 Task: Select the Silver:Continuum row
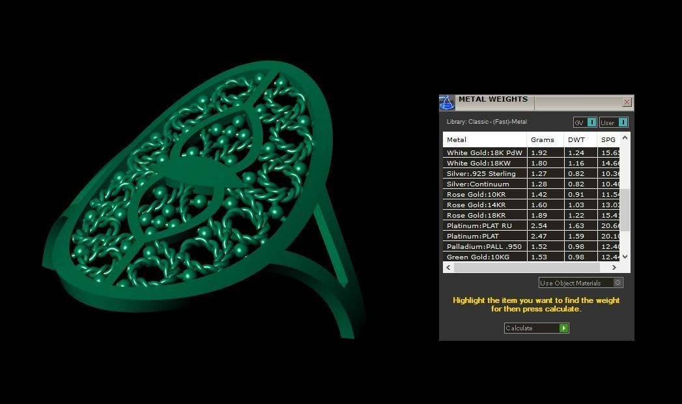pyautogui.click(x=531, y=184)
